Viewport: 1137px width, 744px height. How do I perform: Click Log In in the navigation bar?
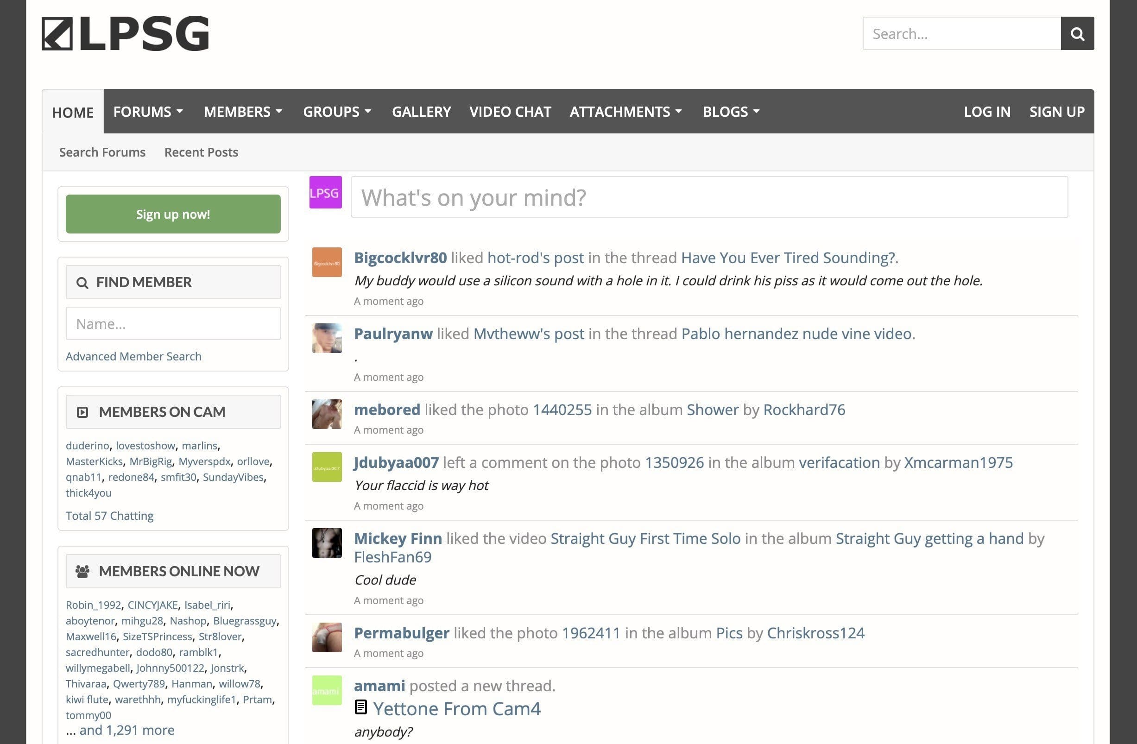pyautogui.click(x=986, y=112)
